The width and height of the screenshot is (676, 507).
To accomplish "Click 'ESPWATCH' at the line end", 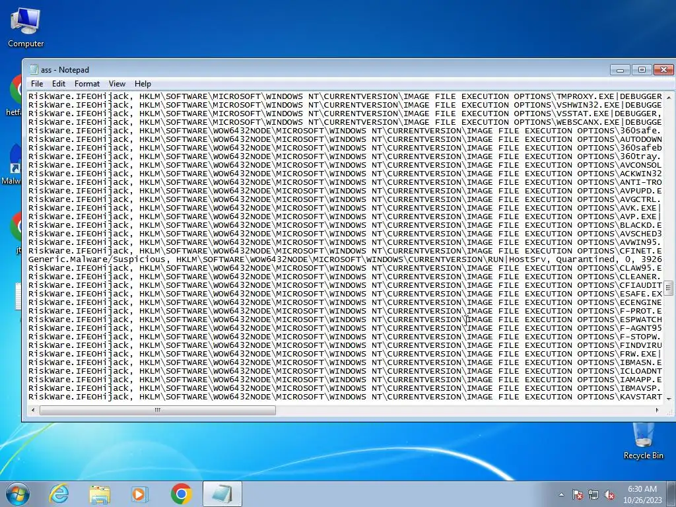I will [640, 320].
